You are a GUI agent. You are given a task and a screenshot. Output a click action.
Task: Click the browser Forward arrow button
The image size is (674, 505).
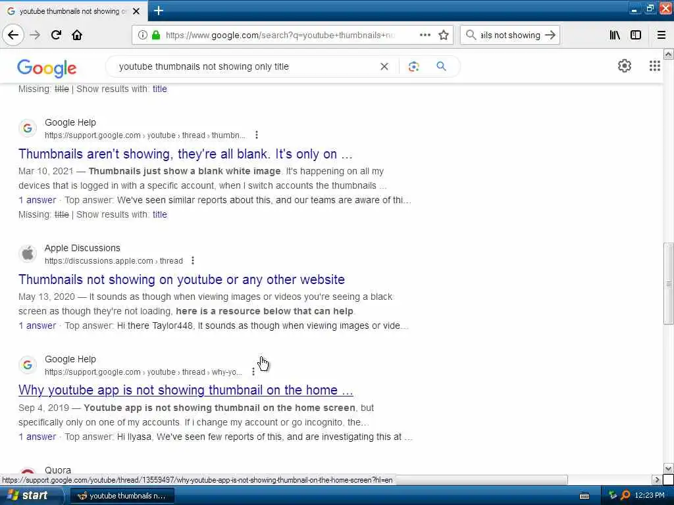[x=36, y=35]
